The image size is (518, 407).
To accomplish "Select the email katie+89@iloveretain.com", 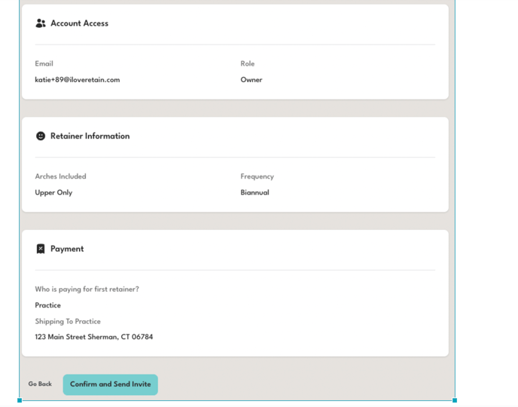I will click(x=77, y=80).
